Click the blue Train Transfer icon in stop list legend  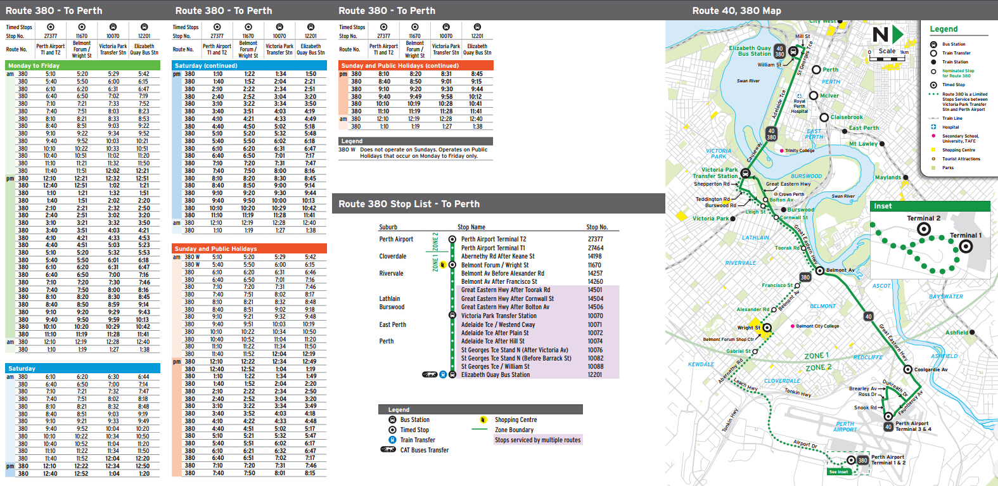pyautogui.click(x=392, y=440)
